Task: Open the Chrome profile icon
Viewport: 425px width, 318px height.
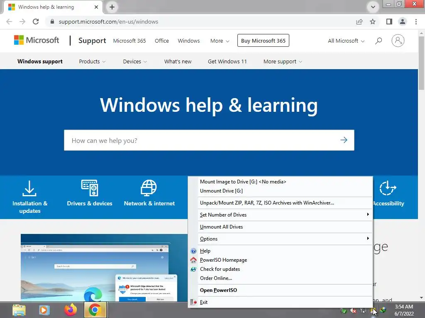Action: point(403,22)
